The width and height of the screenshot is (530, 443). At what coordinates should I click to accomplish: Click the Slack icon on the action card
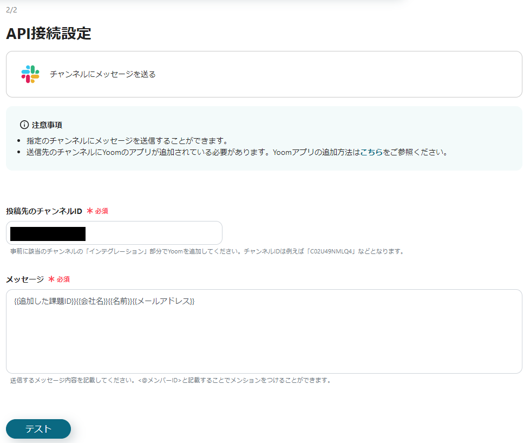(x=30, y=73)
